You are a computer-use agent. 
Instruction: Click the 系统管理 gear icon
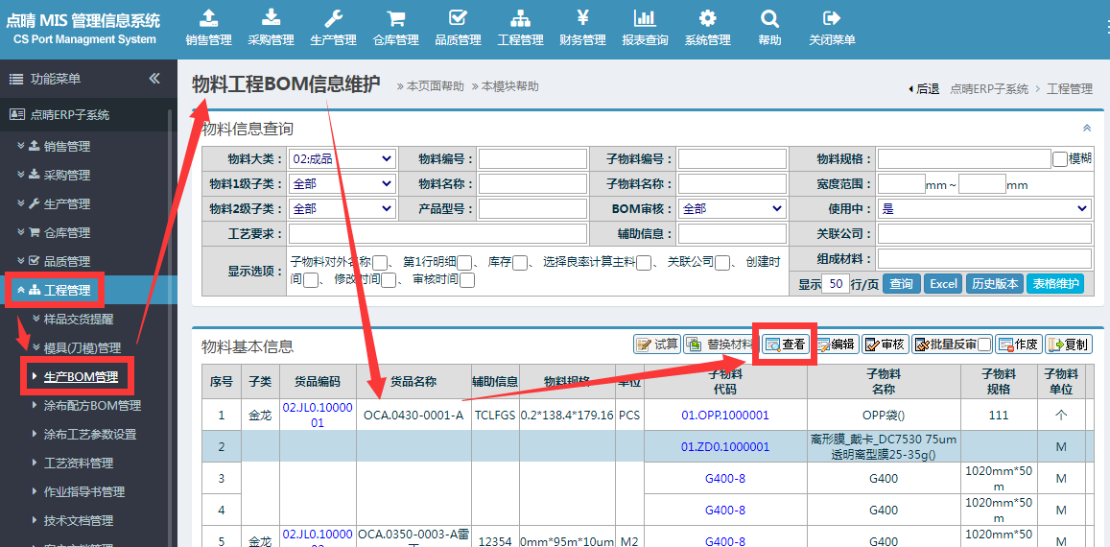coord(707,18)
